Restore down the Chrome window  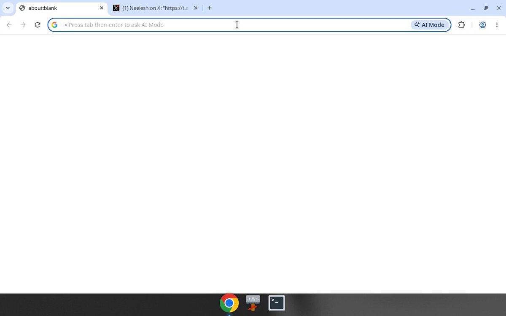tap(486, 8)
